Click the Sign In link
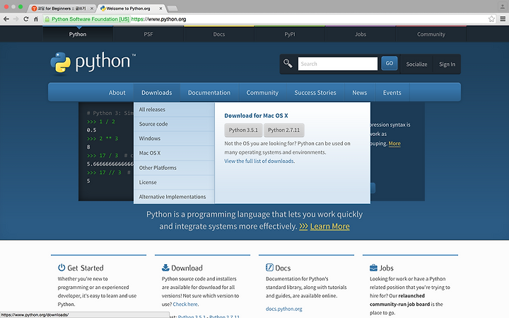Viewport: 509px width, 318px height. click(447, 64)
